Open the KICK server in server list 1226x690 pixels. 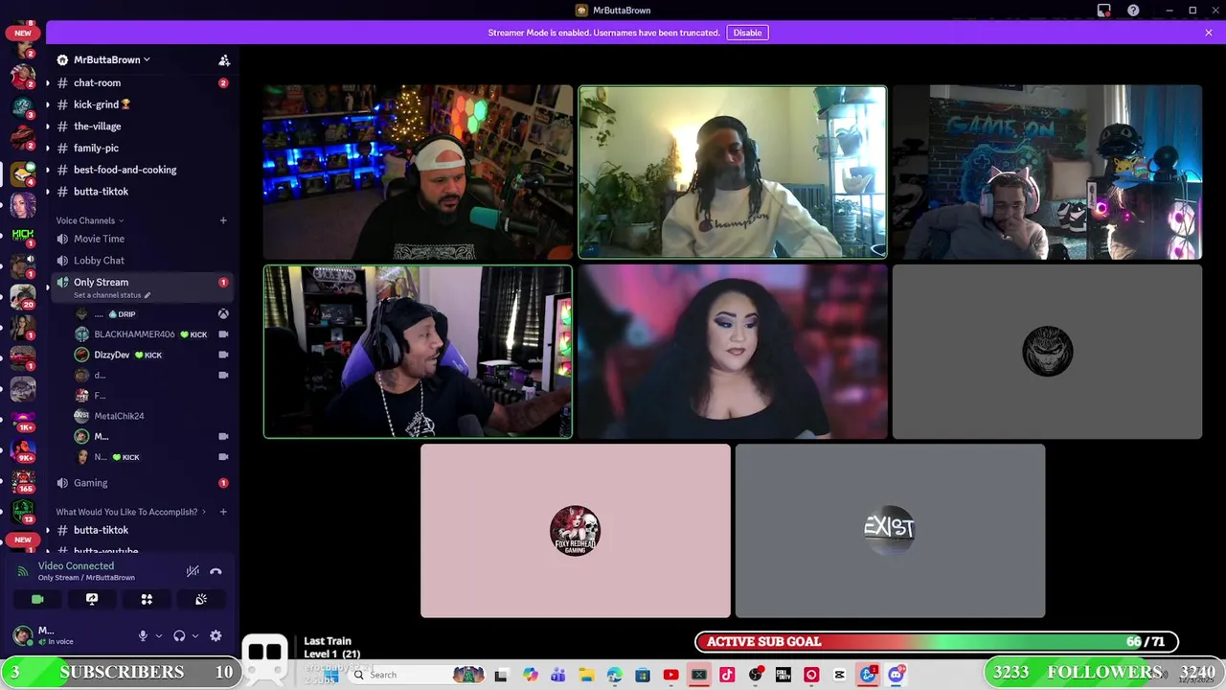(23, 235)
